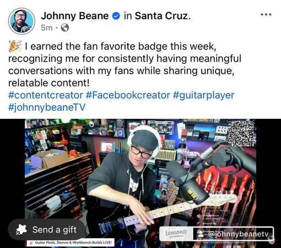The height and width of the screenshot is (248, 281).
Task: Click the Lemon8 logo badge
Action: 176,233
